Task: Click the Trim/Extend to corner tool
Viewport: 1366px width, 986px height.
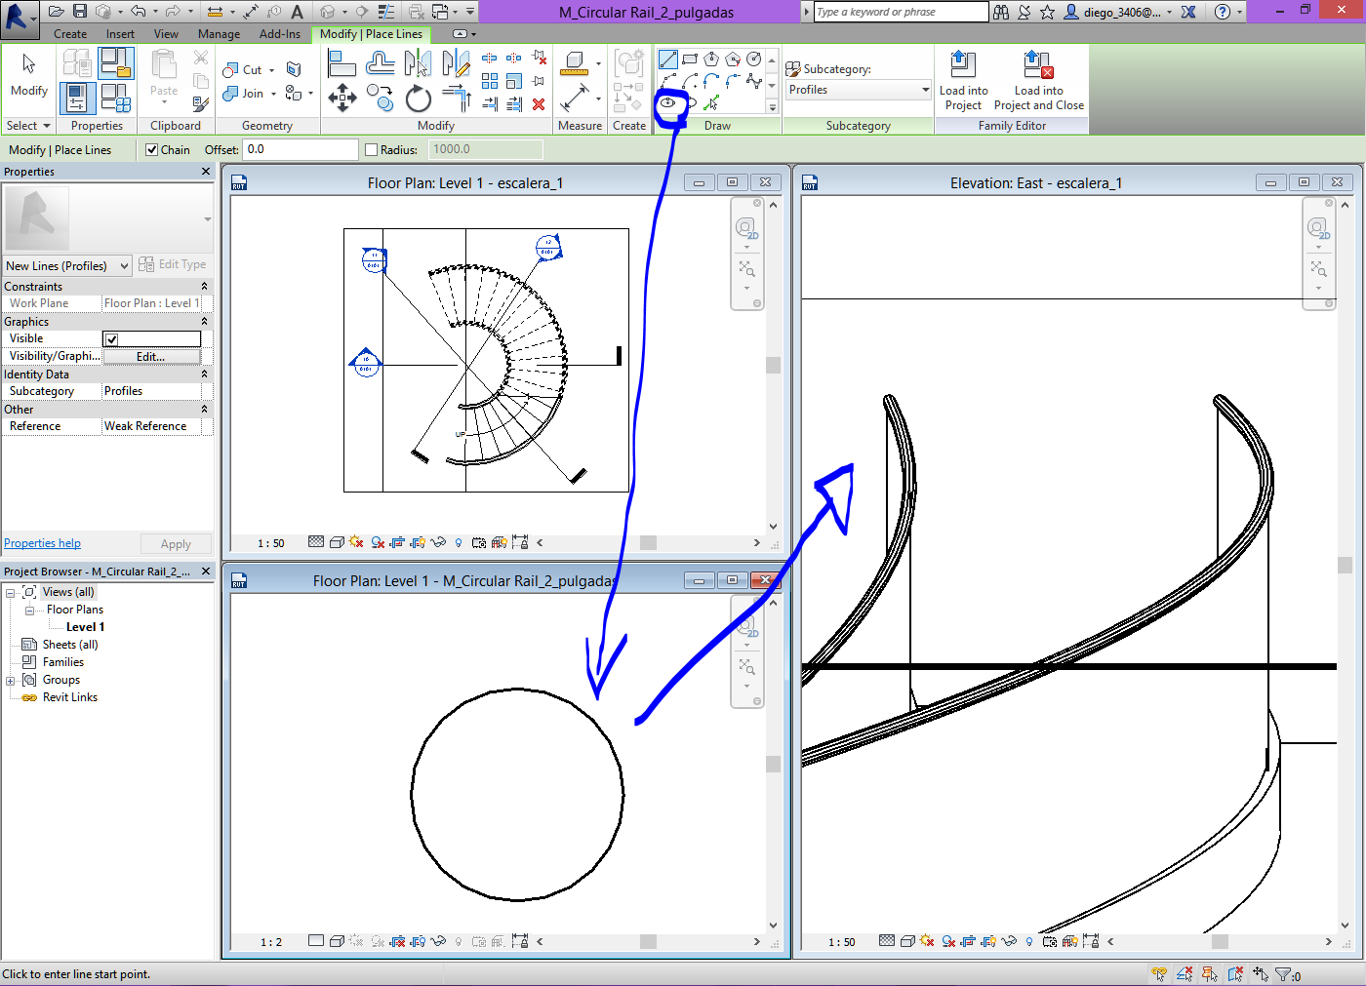Action: tap(457, 98)
